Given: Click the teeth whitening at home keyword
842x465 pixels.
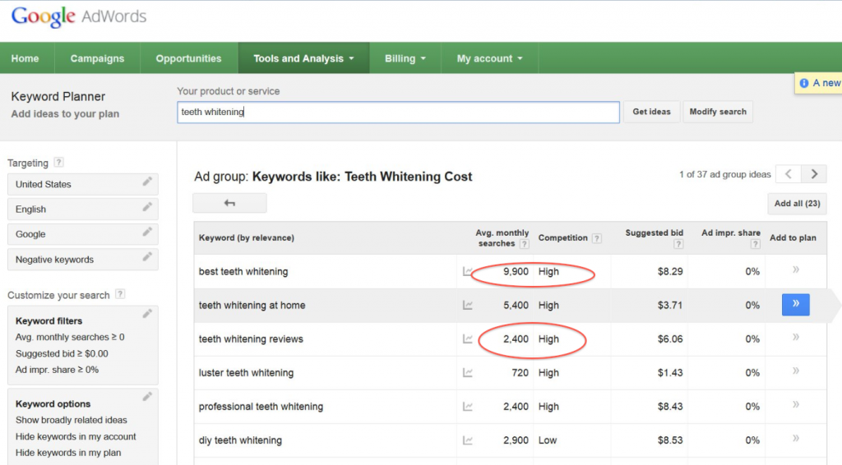Looking at the screenshot, I should pos(252,305).
